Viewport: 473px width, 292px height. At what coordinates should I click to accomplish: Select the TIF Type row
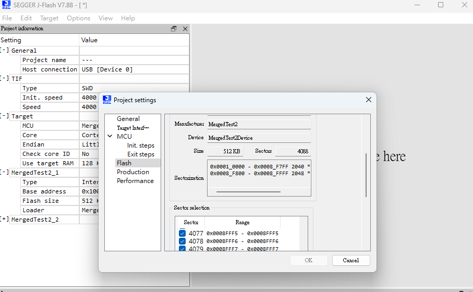pyautogui.click(x=105, y=88)
